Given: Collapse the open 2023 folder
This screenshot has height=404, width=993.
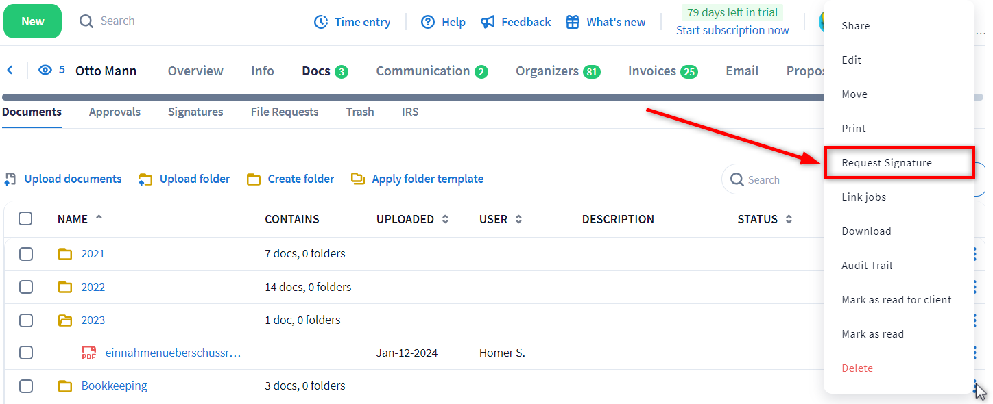Looking at the screenshot, I should pos(65,320).
